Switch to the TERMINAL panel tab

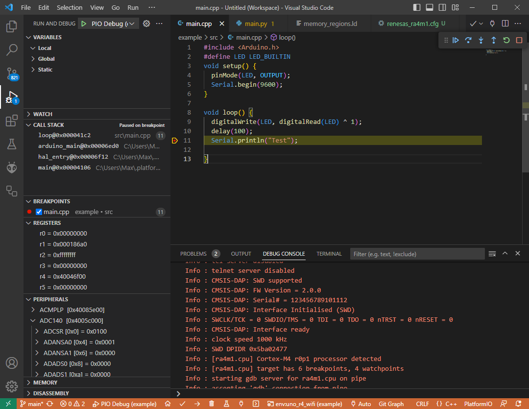pos(329,254)
